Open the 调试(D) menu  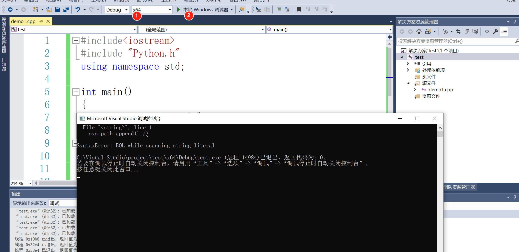click(122, 1)
